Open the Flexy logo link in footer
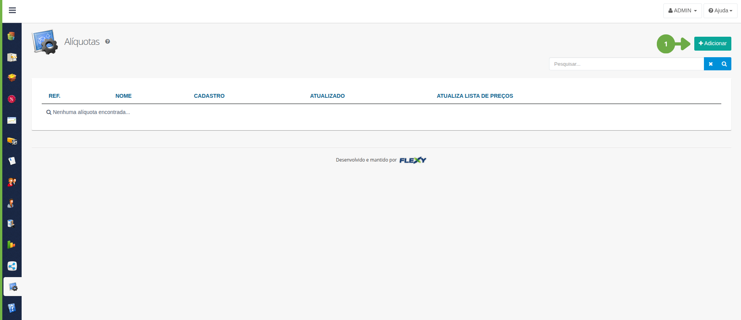The height and width of the screenshot is (320, 741). pos(412,160)
